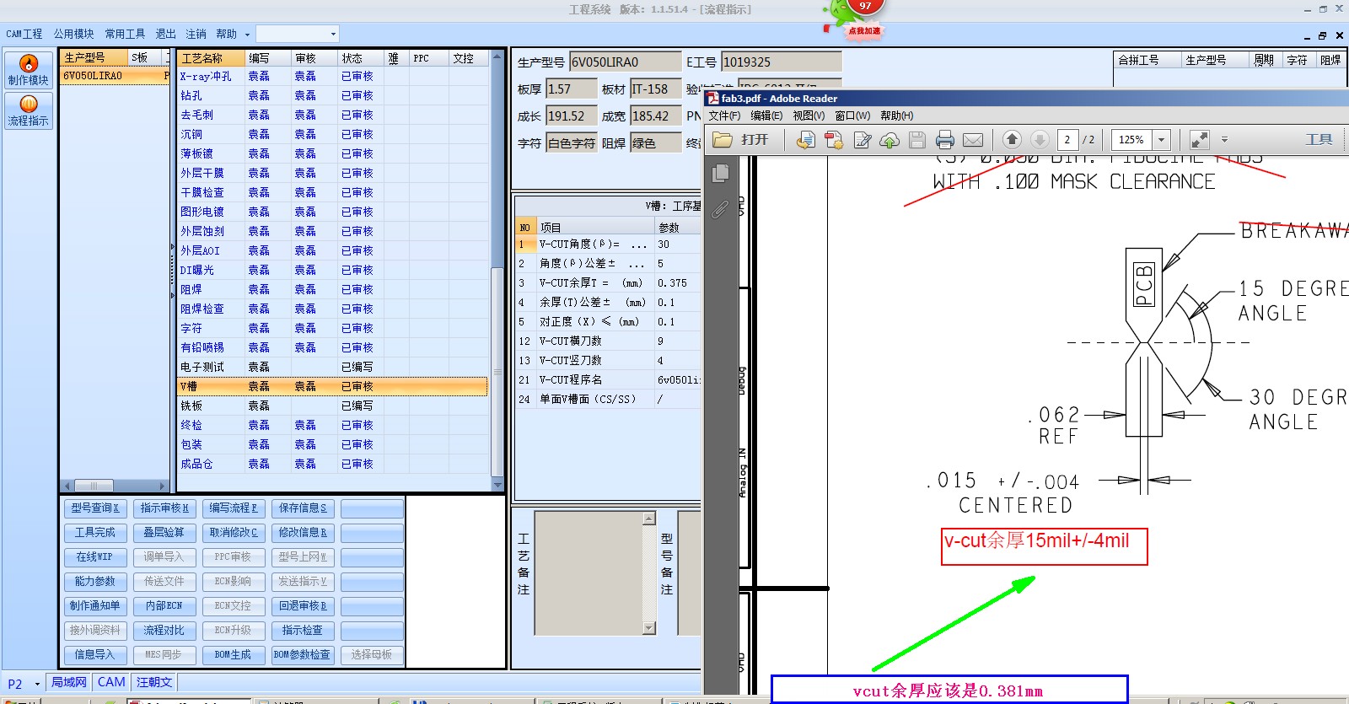Click the 生产型号 field showing 6V050LIRA0
The width and height of the screenshot is (1349, 704).
pos(625,62)
